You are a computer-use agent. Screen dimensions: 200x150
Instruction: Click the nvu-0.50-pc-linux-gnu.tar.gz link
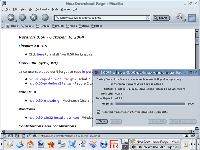click(51, 79)
